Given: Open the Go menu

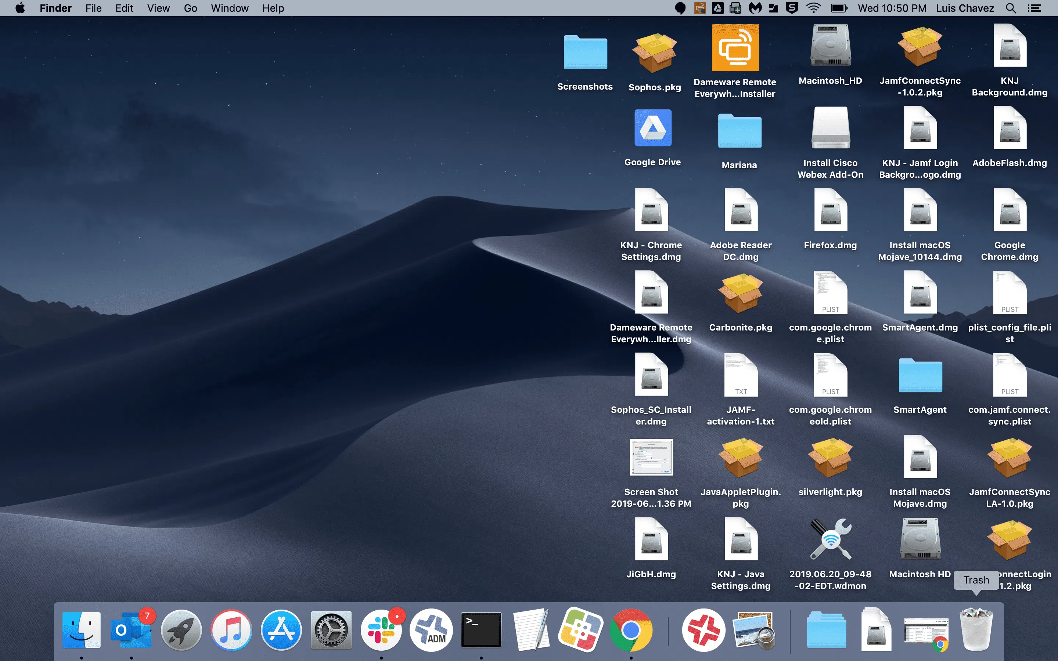Looking at the screenshot, I should [190, 8].
